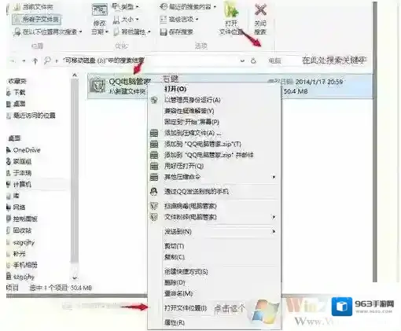
Task: Open the address bar history dropdown
Action: point(242,61)
